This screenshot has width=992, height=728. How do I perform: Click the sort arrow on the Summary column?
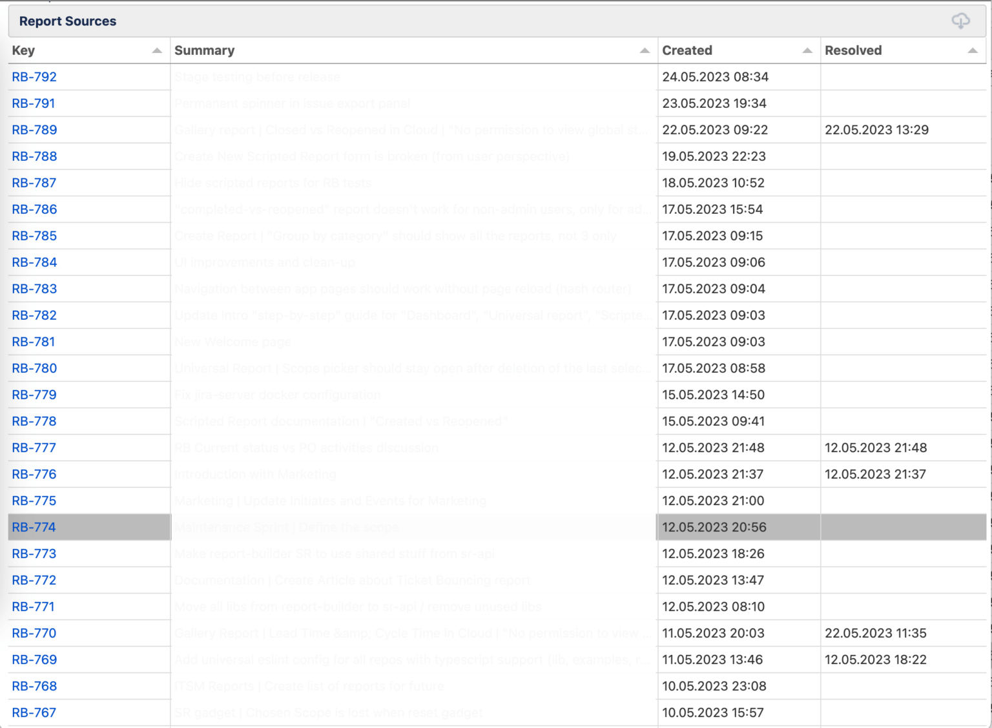click(x=643, y=49)
